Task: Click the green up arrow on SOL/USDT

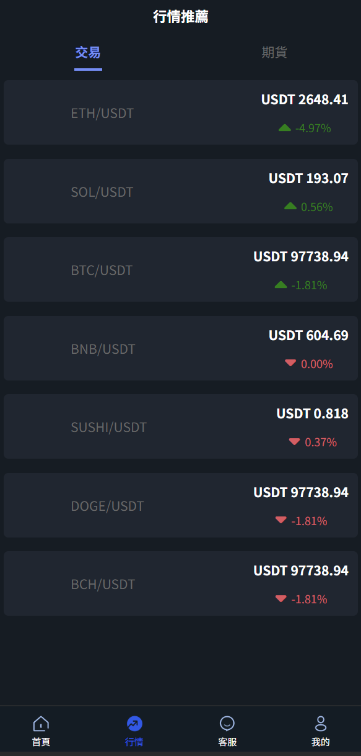Action: pos(290,206)
